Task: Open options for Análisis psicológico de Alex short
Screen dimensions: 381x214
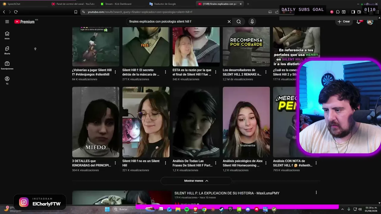Action: point(266,163)
